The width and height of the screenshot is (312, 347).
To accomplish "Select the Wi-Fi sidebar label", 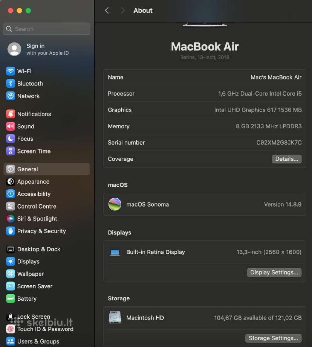I will (24, 71).
